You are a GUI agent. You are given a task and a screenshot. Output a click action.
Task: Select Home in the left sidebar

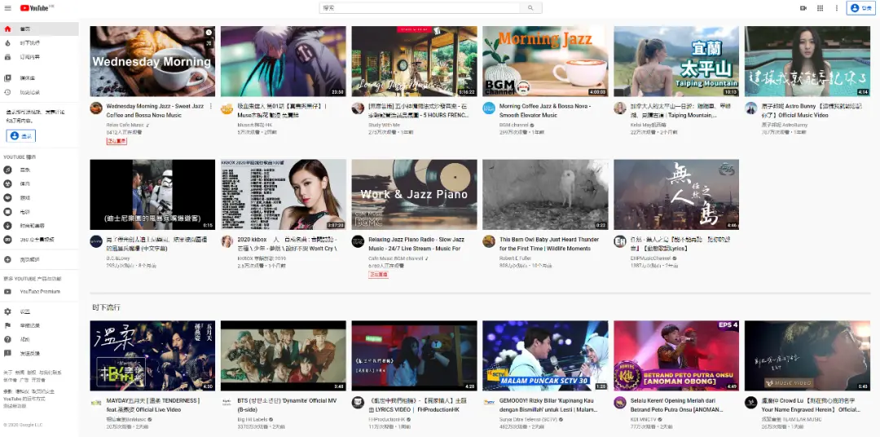click(x=23, y=29)
